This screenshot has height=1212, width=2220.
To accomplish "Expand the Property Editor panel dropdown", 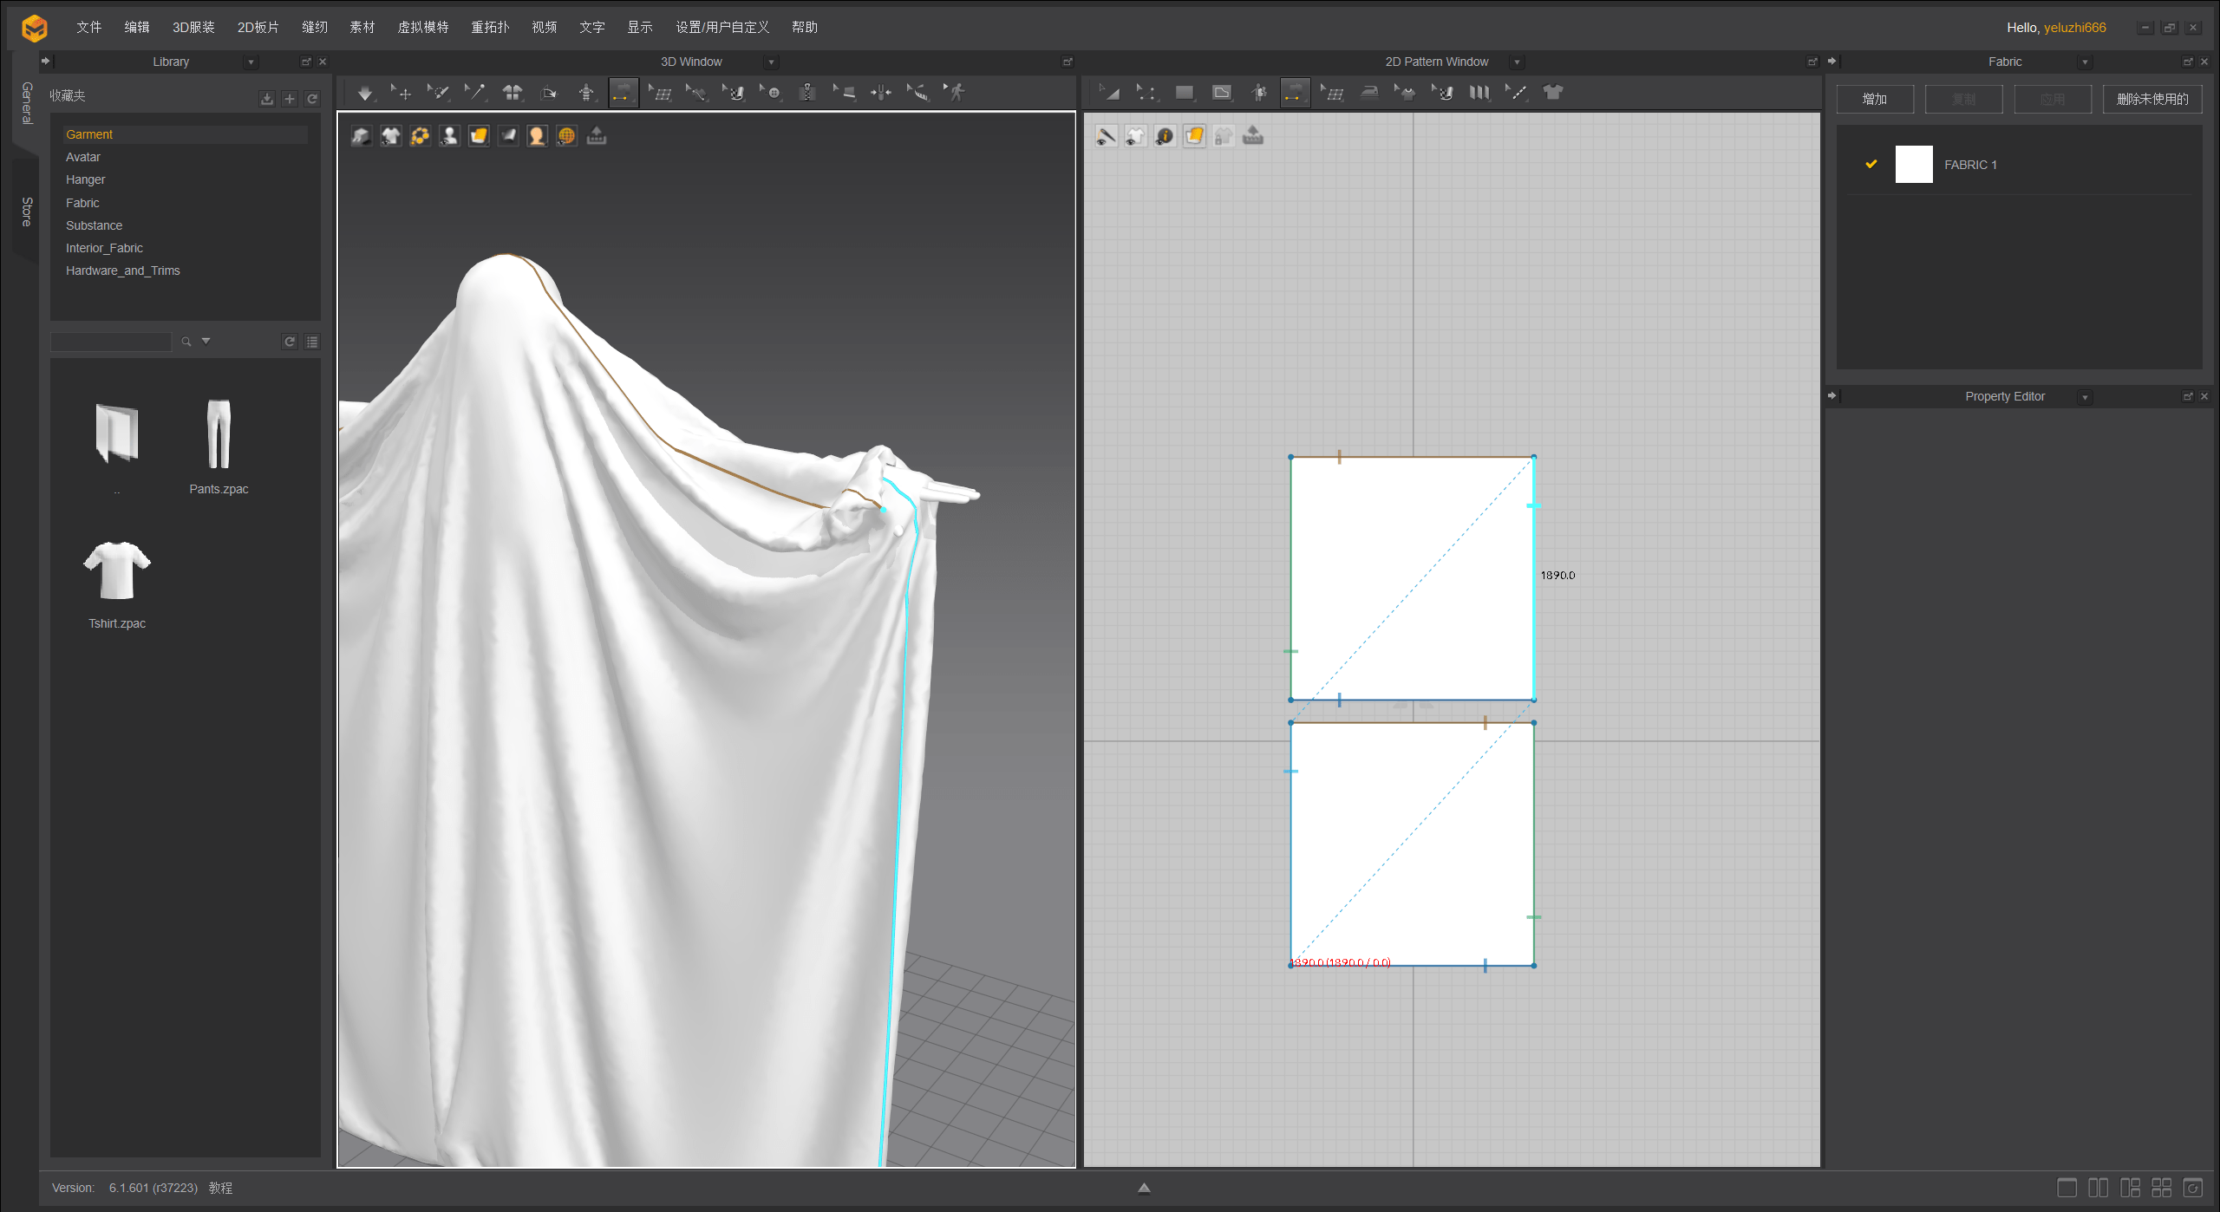I will [x=2085, y=397].
